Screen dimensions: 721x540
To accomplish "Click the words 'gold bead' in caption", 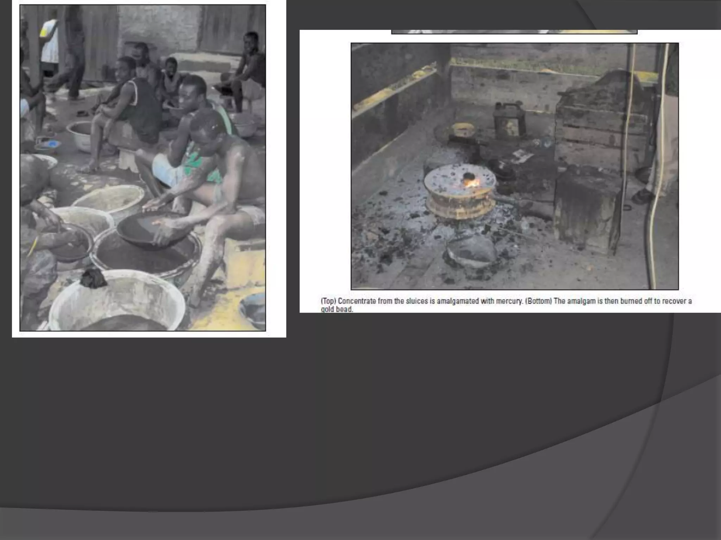I will coord(336,310).
